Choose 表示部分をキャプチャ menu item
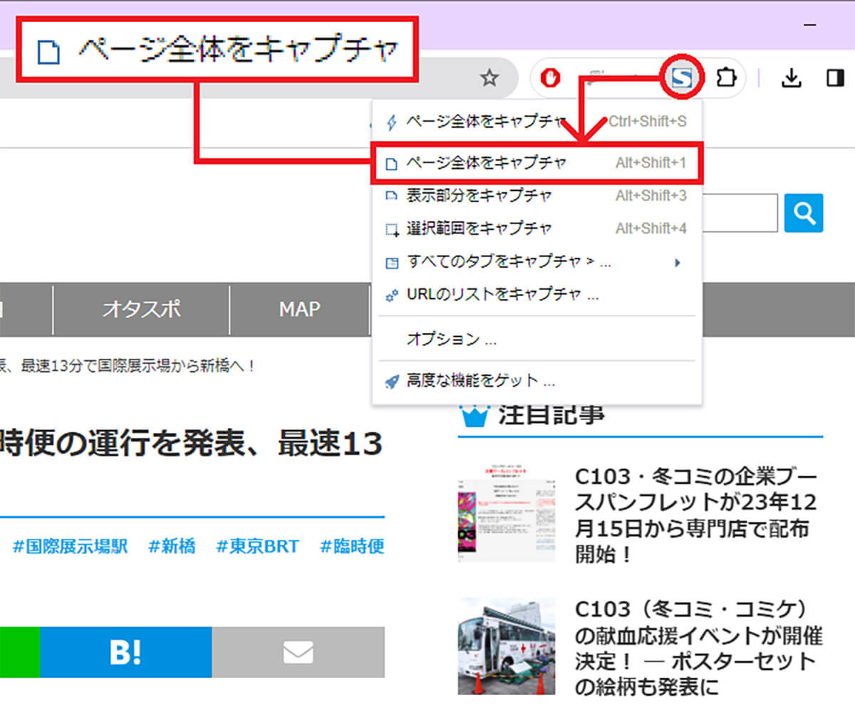The image size is (855, 707). point(537,196)
